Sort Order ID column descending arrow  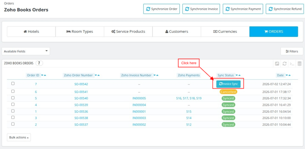(x=42, y=75)
